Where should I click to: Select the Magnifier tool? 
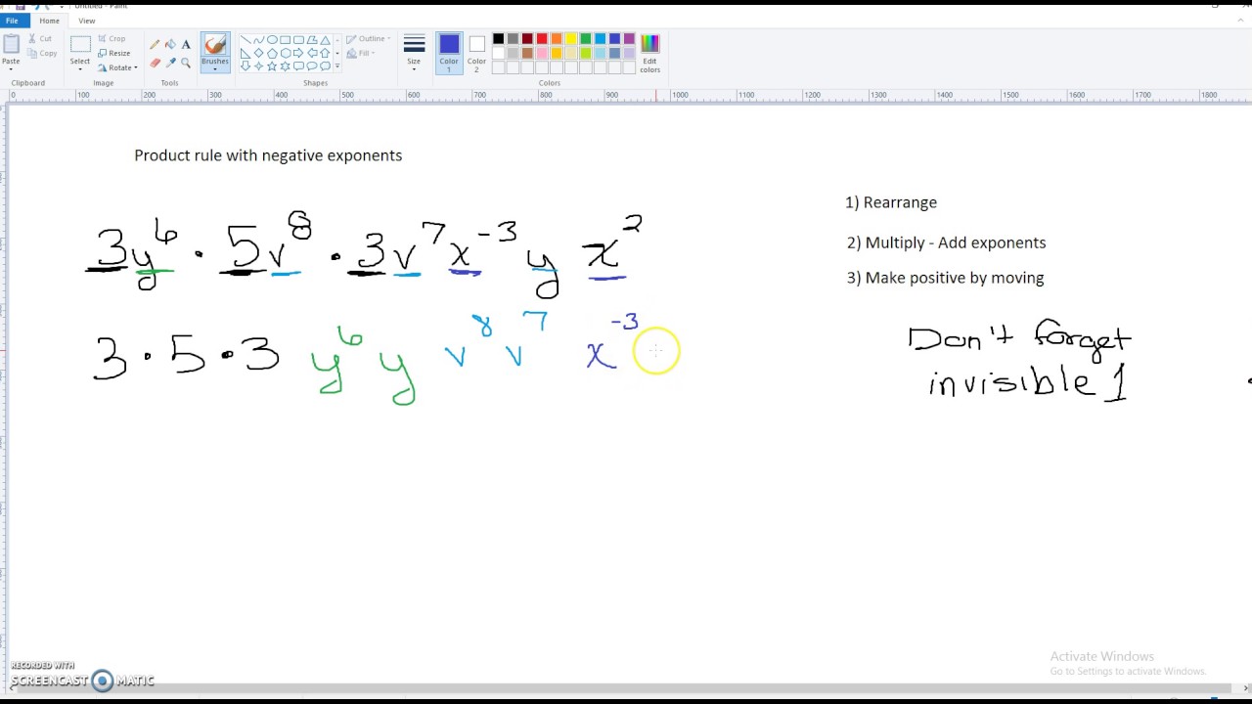[186, 63]
